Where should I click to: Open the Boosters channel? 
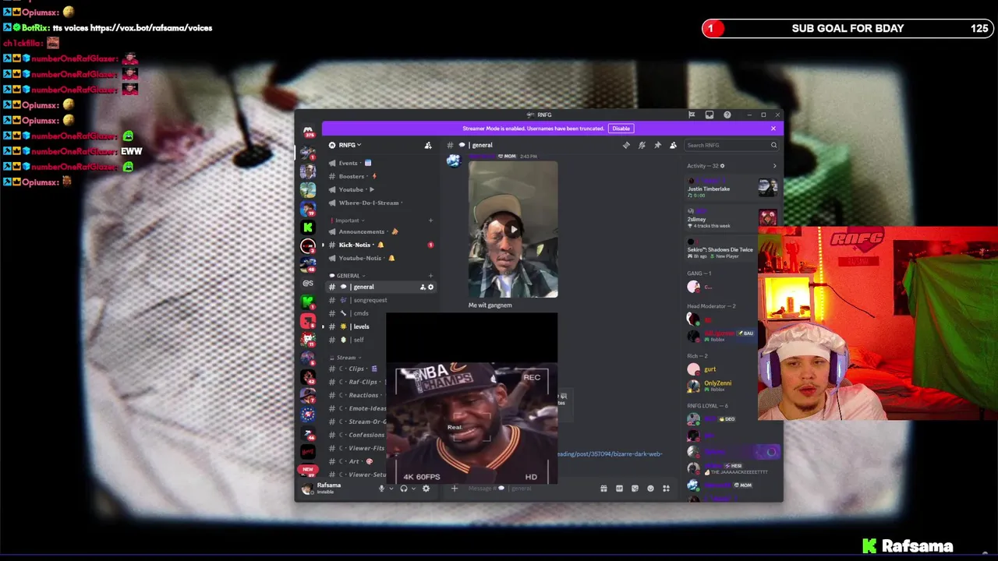coord(380,176)
